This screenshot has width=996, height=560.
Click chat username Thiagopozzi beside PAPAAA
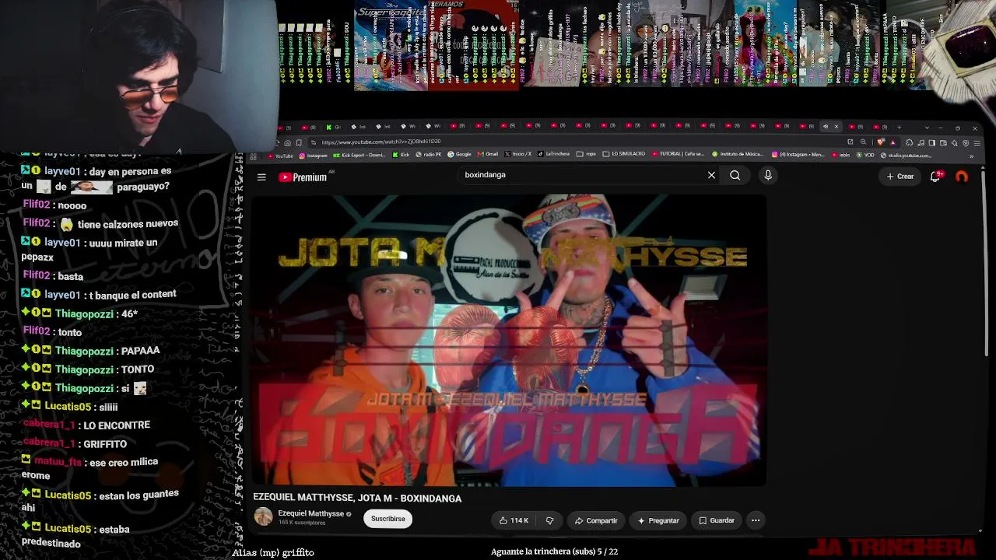(x=84, y=351)
